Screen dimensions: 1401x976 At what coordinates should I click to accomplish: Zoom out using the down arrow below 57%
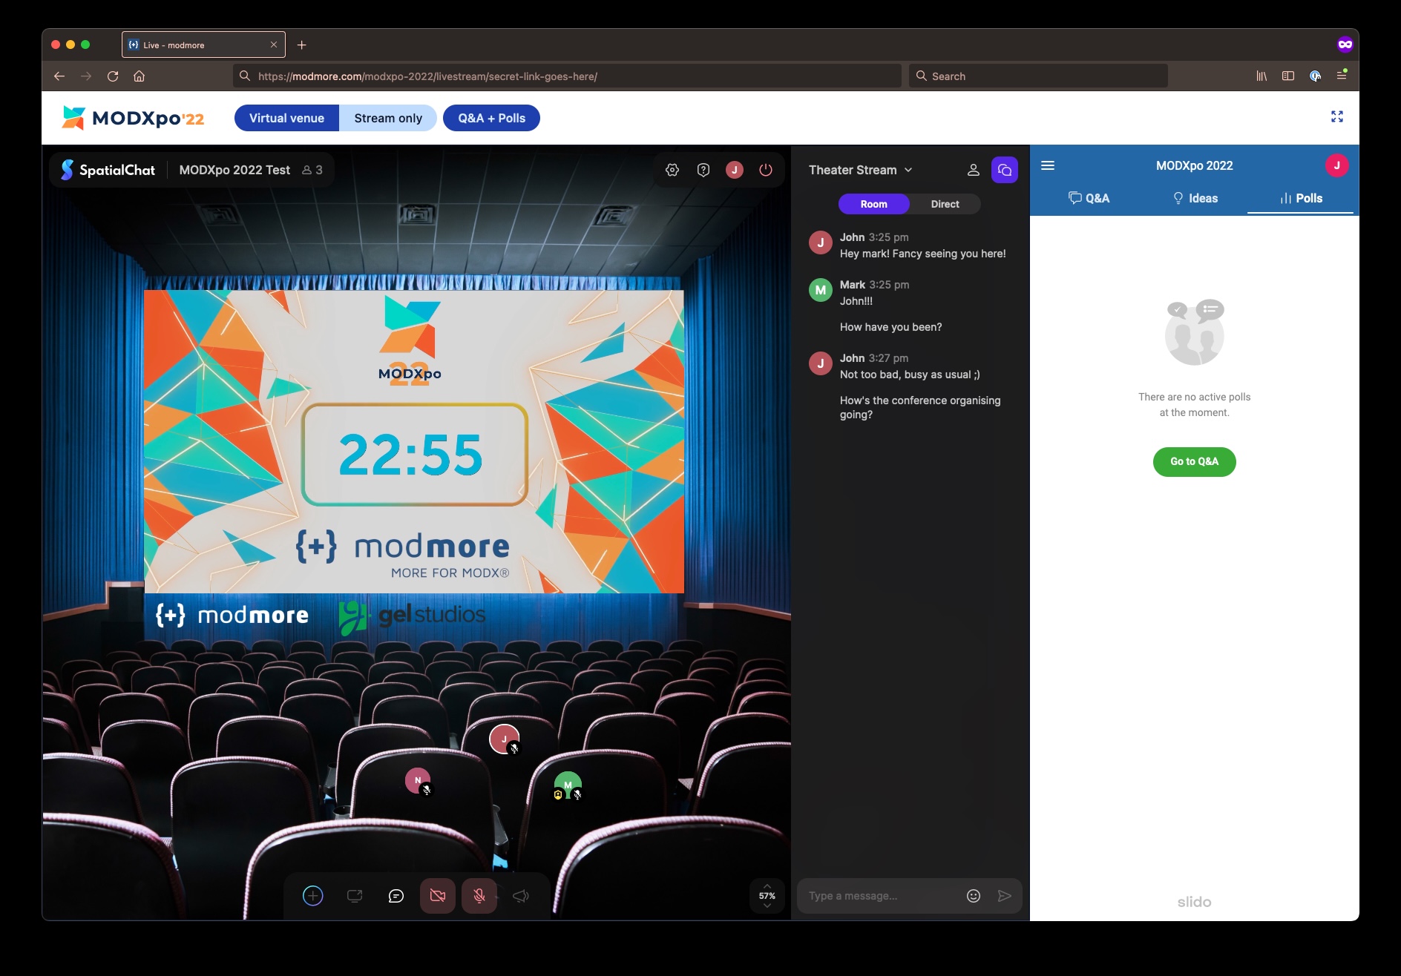click(x=767, y=906)
